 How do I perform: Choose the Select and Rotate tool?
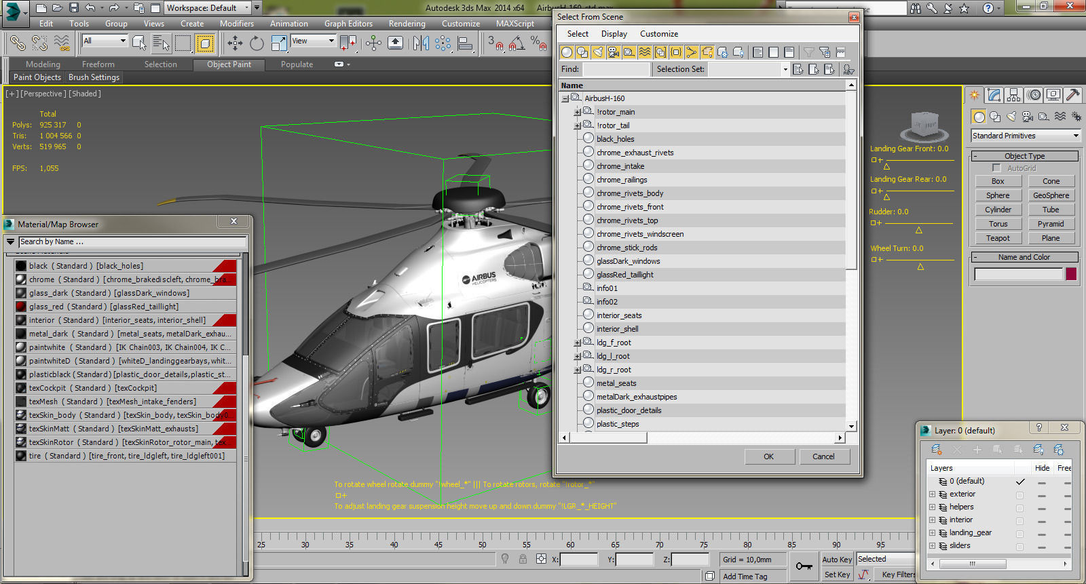point(257,43)
